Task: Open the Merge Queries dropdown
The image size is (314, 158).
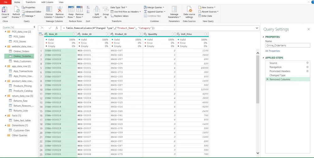Action: pos(154,8)
